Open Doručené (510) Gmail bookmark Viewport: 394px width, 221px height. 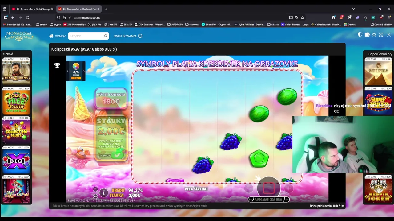pyautogui.click(x=18, y=25)
